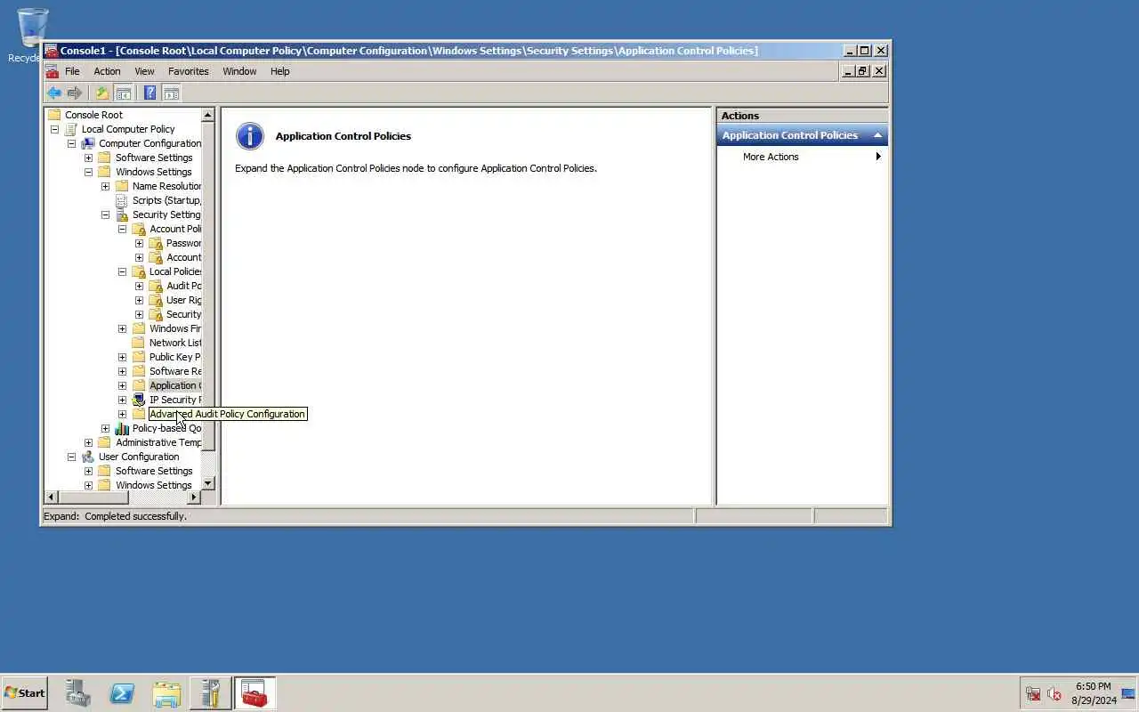Select the Administrative Templates tree node
This screenshot has width=1139, height=712.
coord(158,442)
